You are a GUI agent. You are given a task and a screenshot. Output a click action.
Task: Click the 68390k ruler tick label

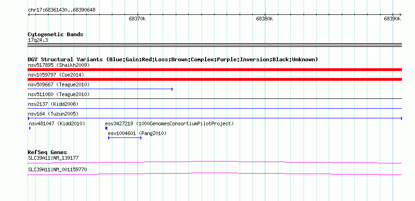[x=392, y=19]
